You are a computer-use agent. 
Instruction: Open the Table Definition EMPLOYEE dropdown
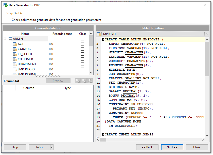pyautogui.click(x=207, y=34)
